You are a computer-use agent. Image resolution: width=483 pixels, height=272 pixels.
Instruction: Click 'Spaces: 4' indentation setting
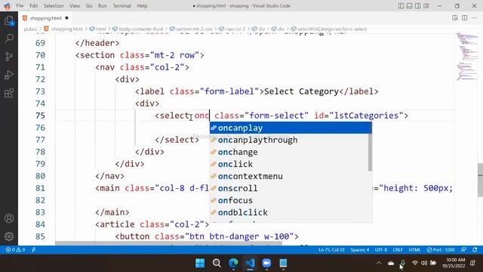[x=359, y=250]
